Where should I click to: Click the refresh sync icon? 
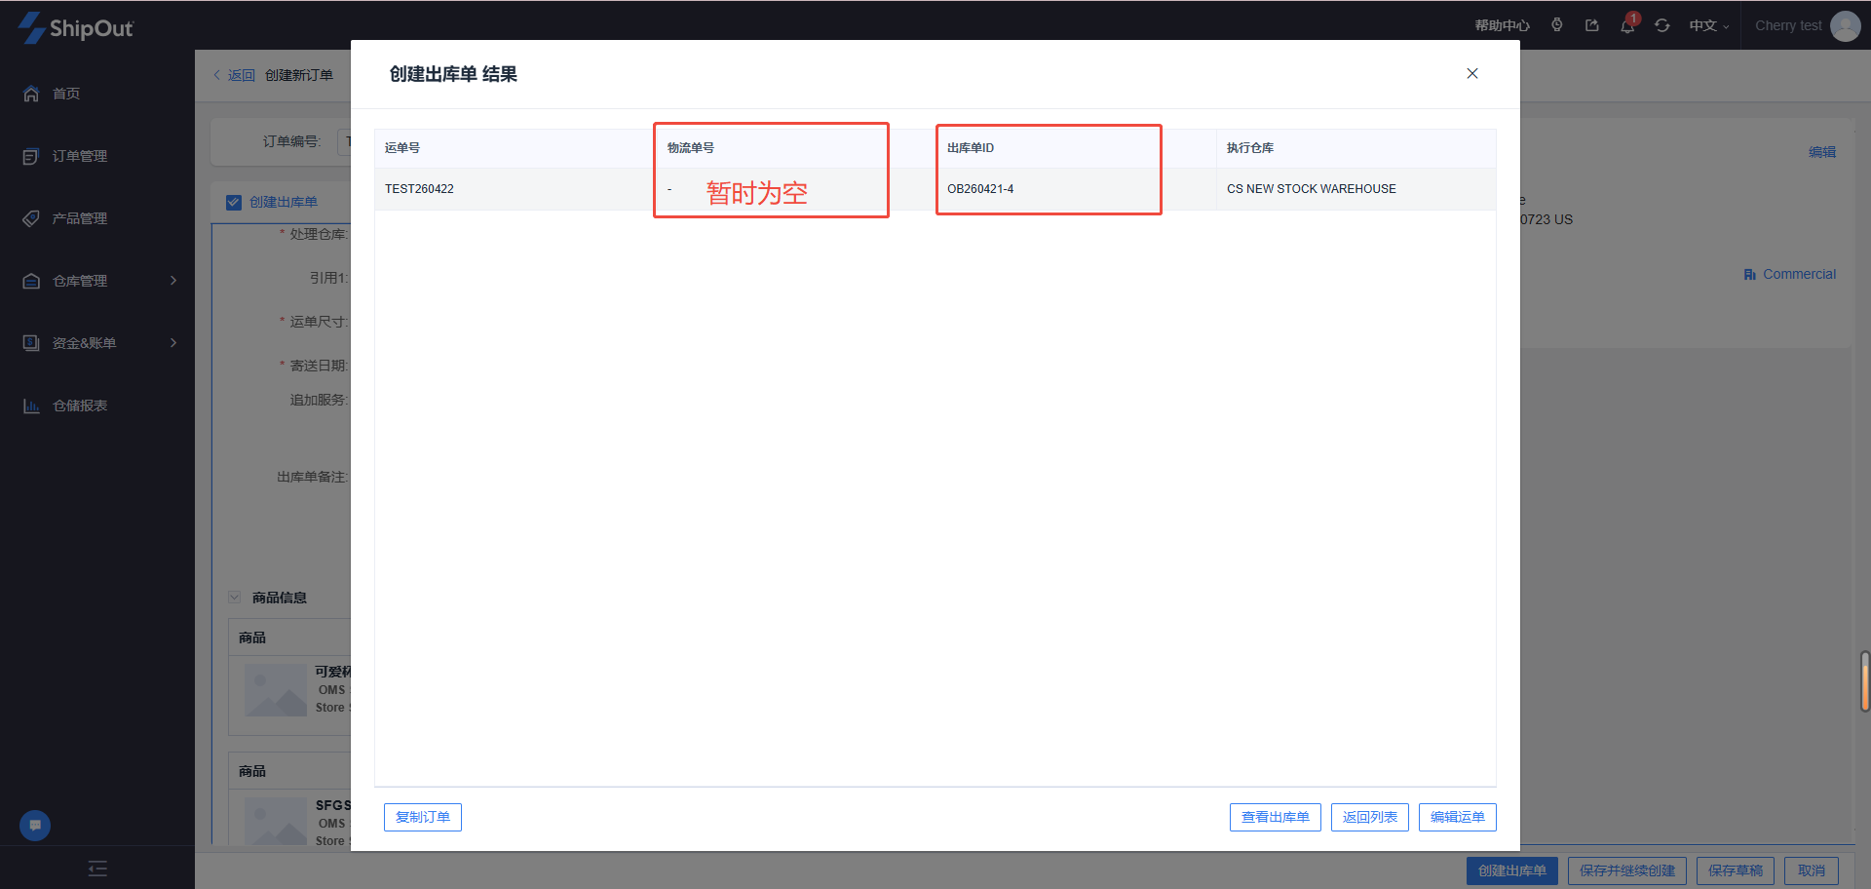(x=1662, y=25)
